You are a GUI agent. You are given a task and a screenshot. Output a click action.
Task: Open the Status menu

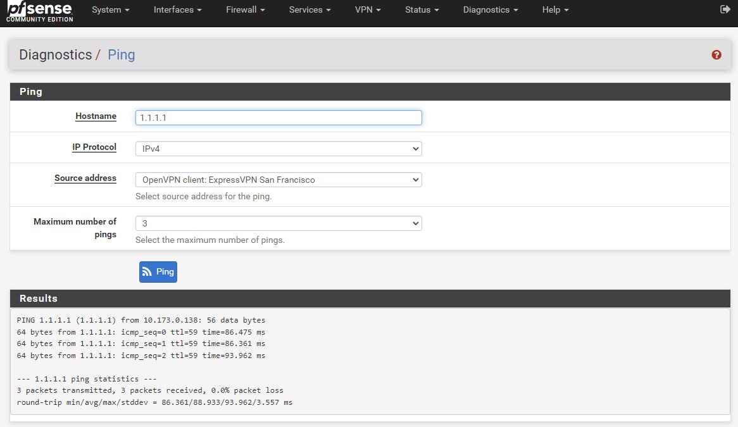[x=422, y=10]
